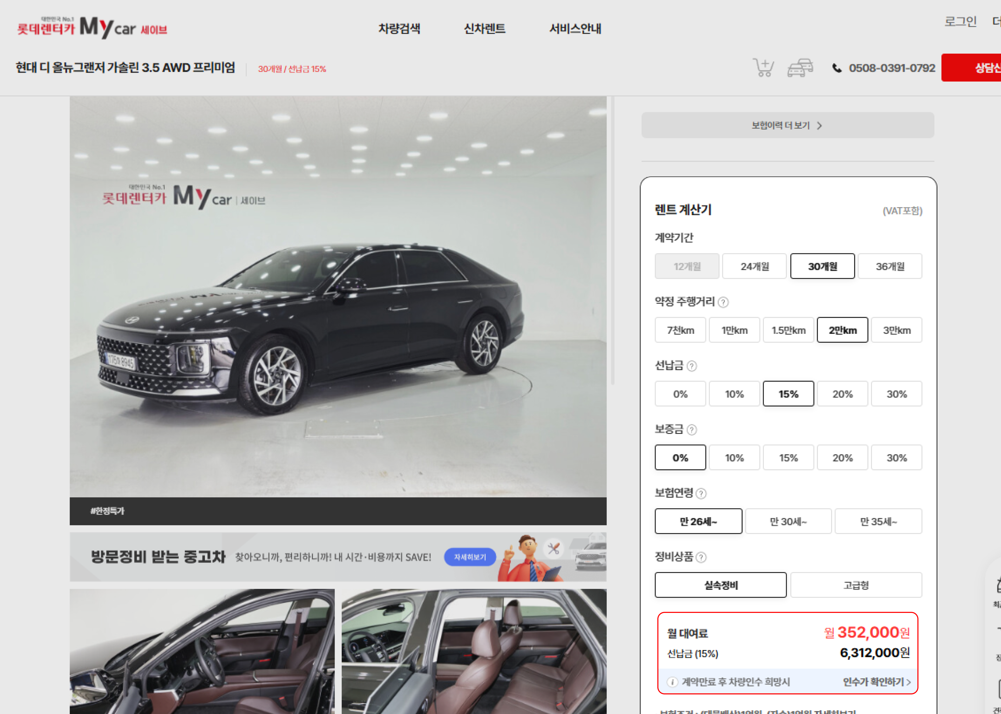Screen dimensions: 1001x714
Task: Choose 7천km mileage option
Action: coord(680,330)
